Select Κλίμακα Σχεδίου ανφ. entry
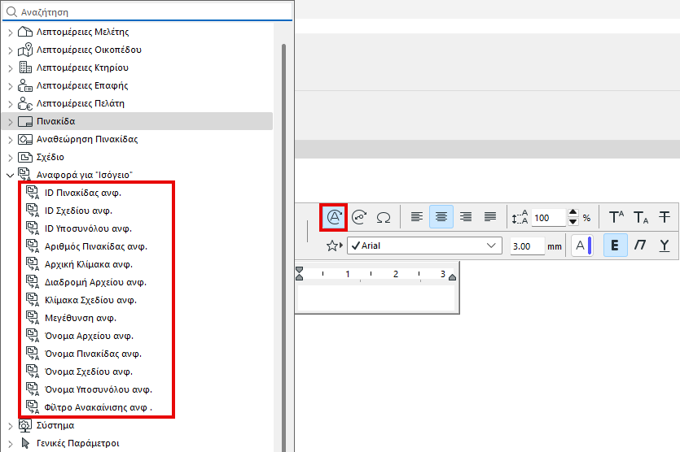 point(90,300)
